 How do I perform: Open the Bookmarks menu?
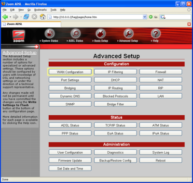click(41, 10)
